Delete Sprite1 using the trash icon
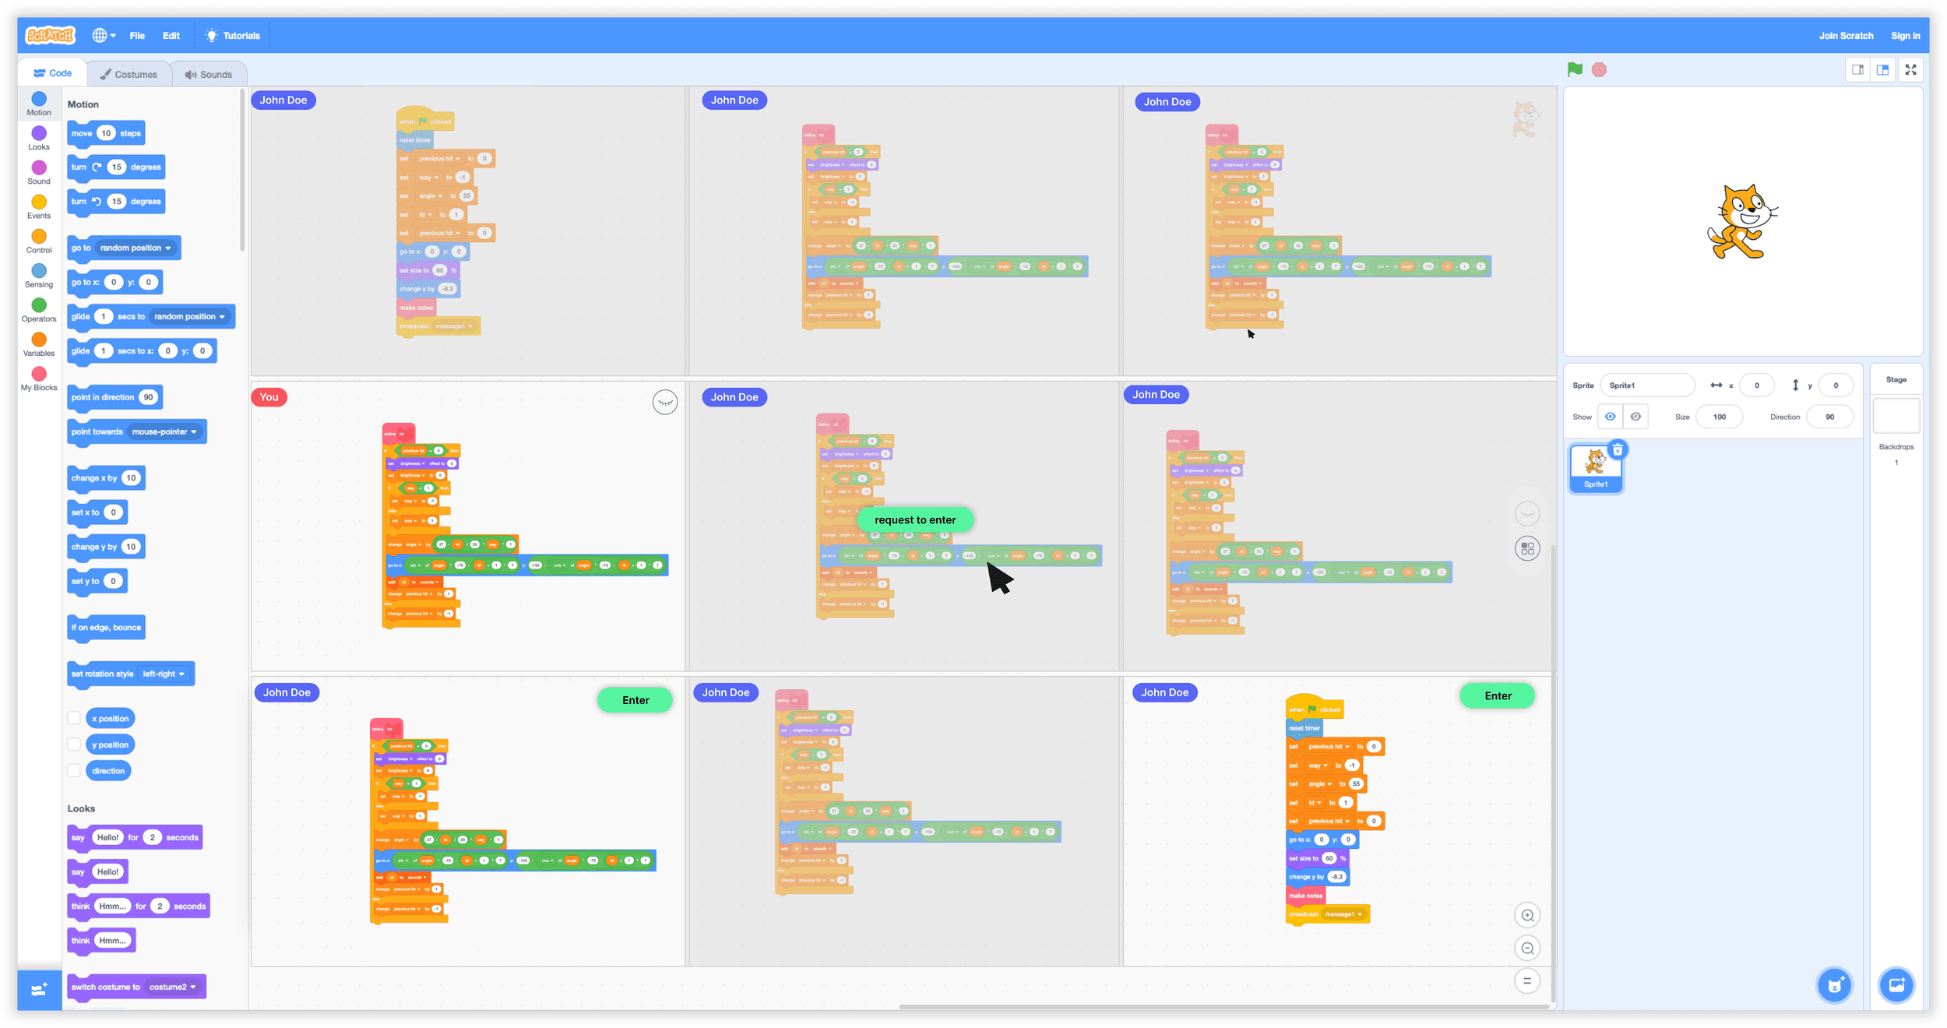The height and width of the screenshot is (1028, 1947). tap(1618, 450)
